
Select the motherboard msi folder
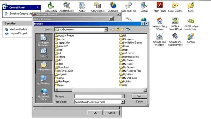130,57
